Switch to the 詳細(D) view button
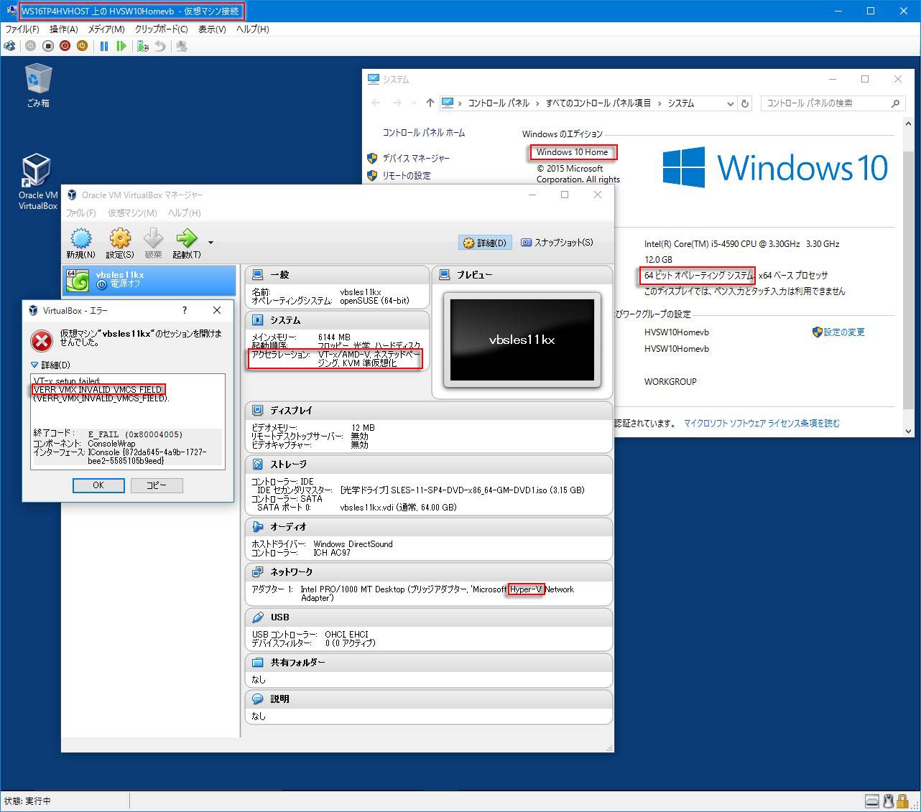Image resolution: width=921 pixels, height=812 pixels. pos(485,243)
